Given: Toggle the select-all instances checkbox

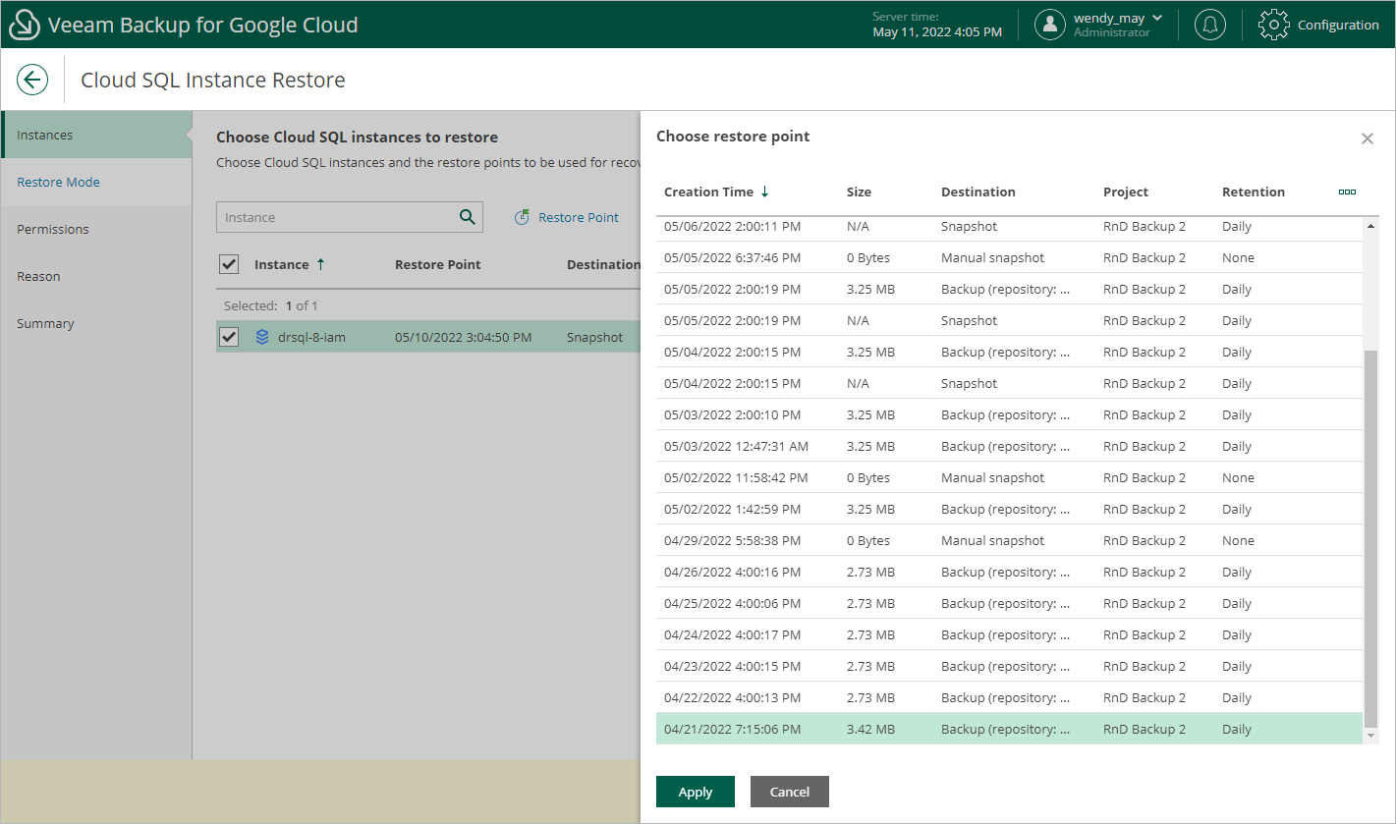Looking at the screenshot, I should pos(229,264).
